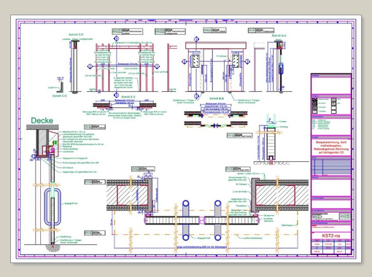Select the black hatch swatch in legend

[315, 100]
